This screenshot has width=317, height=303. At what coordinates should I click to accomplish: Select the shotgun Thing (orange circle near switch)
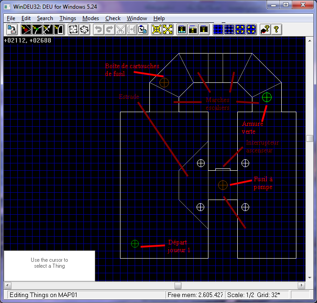pyautogui.click(x=223, y=185)
